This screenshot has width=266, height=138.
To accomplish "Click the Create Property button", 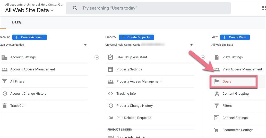I will point(136,37).
